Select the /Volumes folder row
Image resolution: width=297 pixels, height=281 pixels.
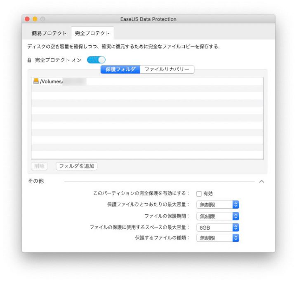coord(147,81)
